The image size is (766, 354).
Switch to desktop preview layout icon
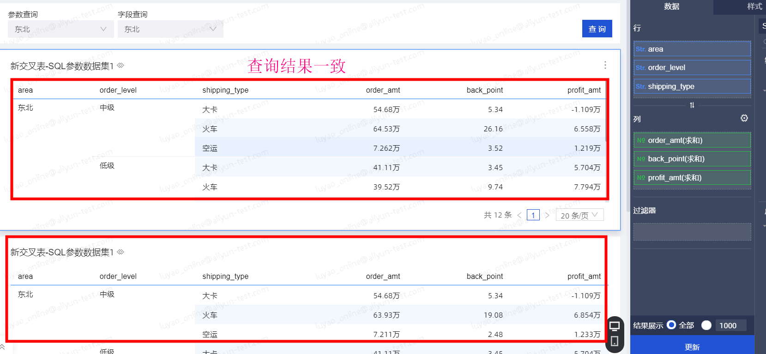(615, 326)
